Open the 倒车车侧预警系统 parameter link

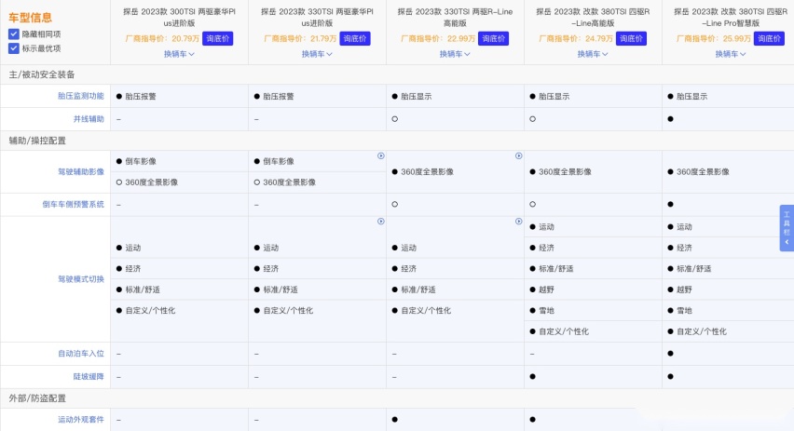point(73,205)
